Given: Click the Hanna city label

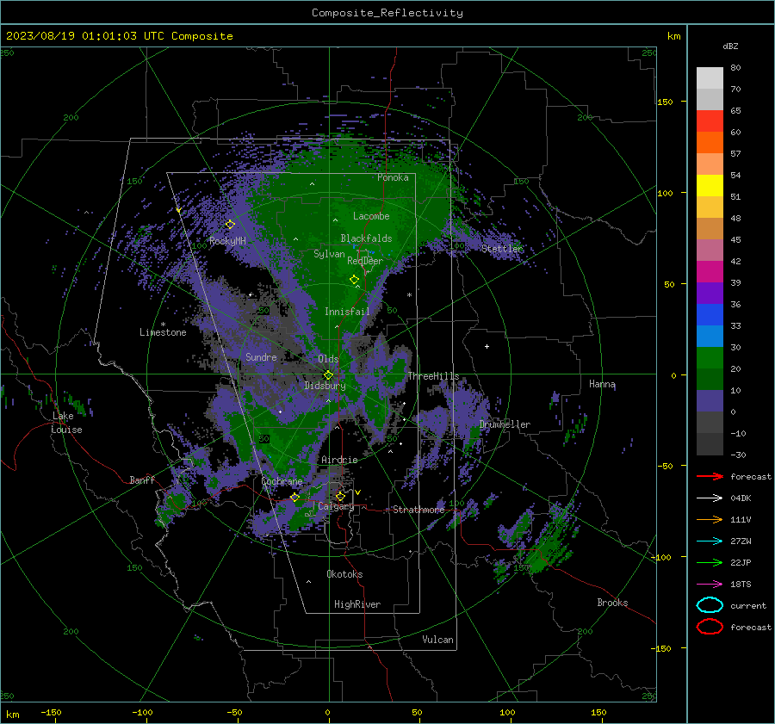Looking at the screenshot, I should pyautogui.click(x=602, y=384).
